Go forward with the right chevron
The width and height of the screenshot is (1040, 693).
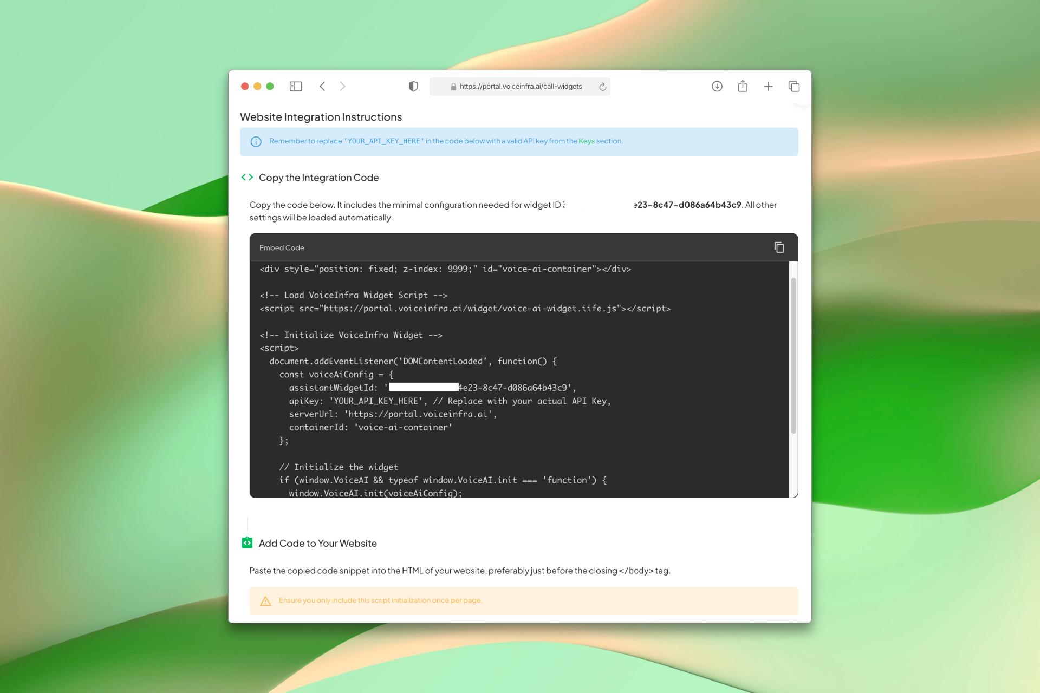[342, 87]
